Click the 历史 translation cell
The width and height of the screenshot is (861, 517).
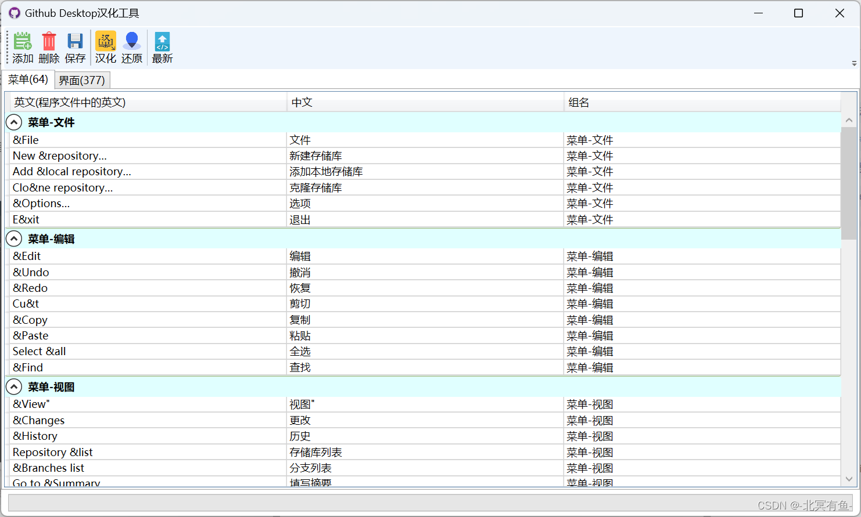click(x=426, y=436)
